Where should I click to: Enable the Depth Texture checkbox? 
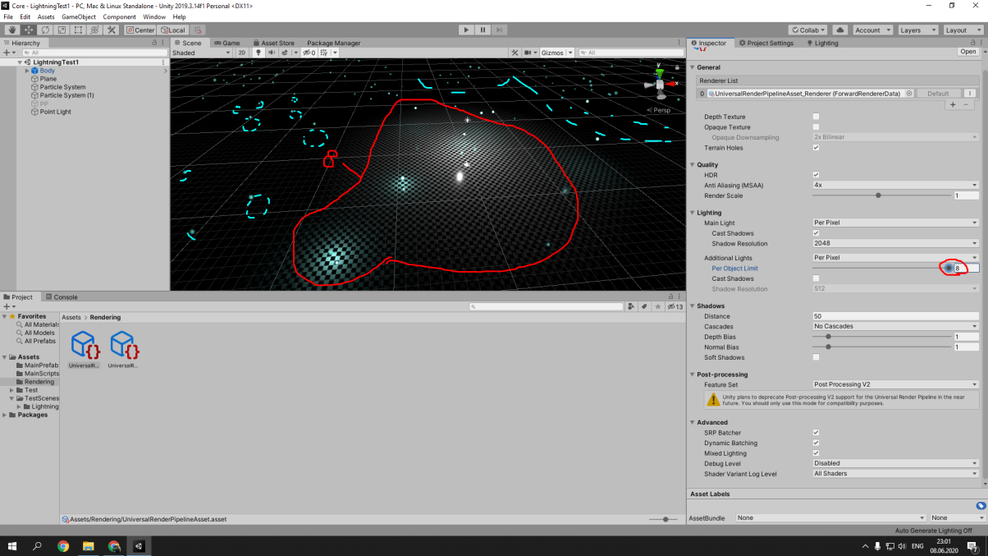(816, 117)
